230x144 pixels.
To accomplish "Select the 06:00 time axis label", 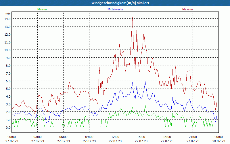I will (x=63, y=137).
